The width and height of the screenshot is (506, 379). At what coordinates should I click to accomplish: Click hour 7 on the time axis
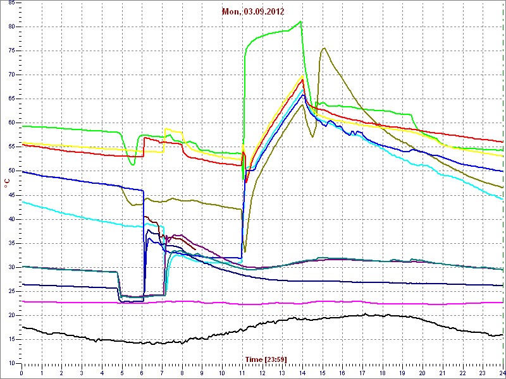[162, 373]
